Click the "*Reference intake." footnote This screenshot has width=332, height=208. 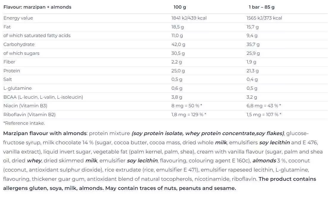pyautogui.click(x=24, y=123)
